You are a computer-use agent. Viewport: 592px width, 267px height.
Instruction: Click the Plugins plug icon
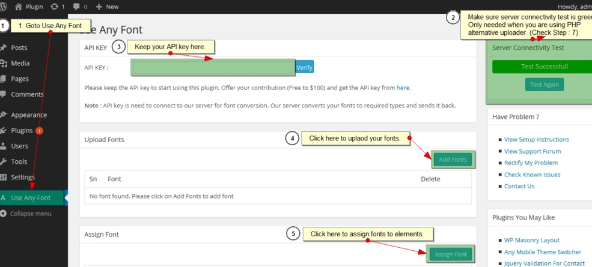coord(4,130)
